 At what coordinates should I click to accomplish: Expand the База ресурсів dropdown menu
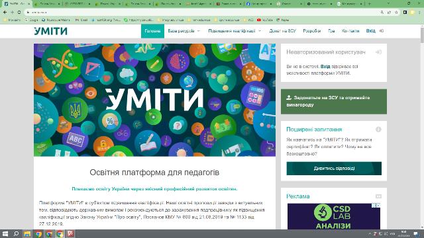184,31
